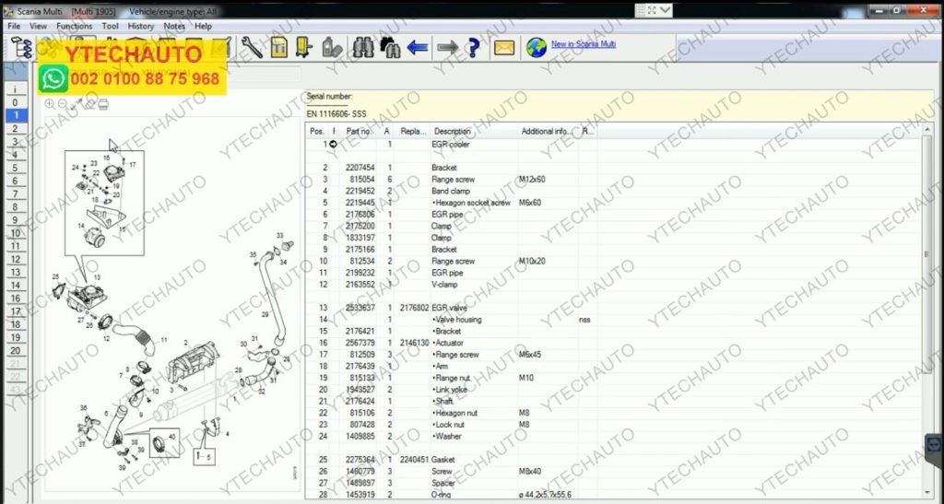Click the yellow 'Ti' document icon
The width and height of the screenshot is (944, 504).
pyautogui.click(x=278, y=48)
